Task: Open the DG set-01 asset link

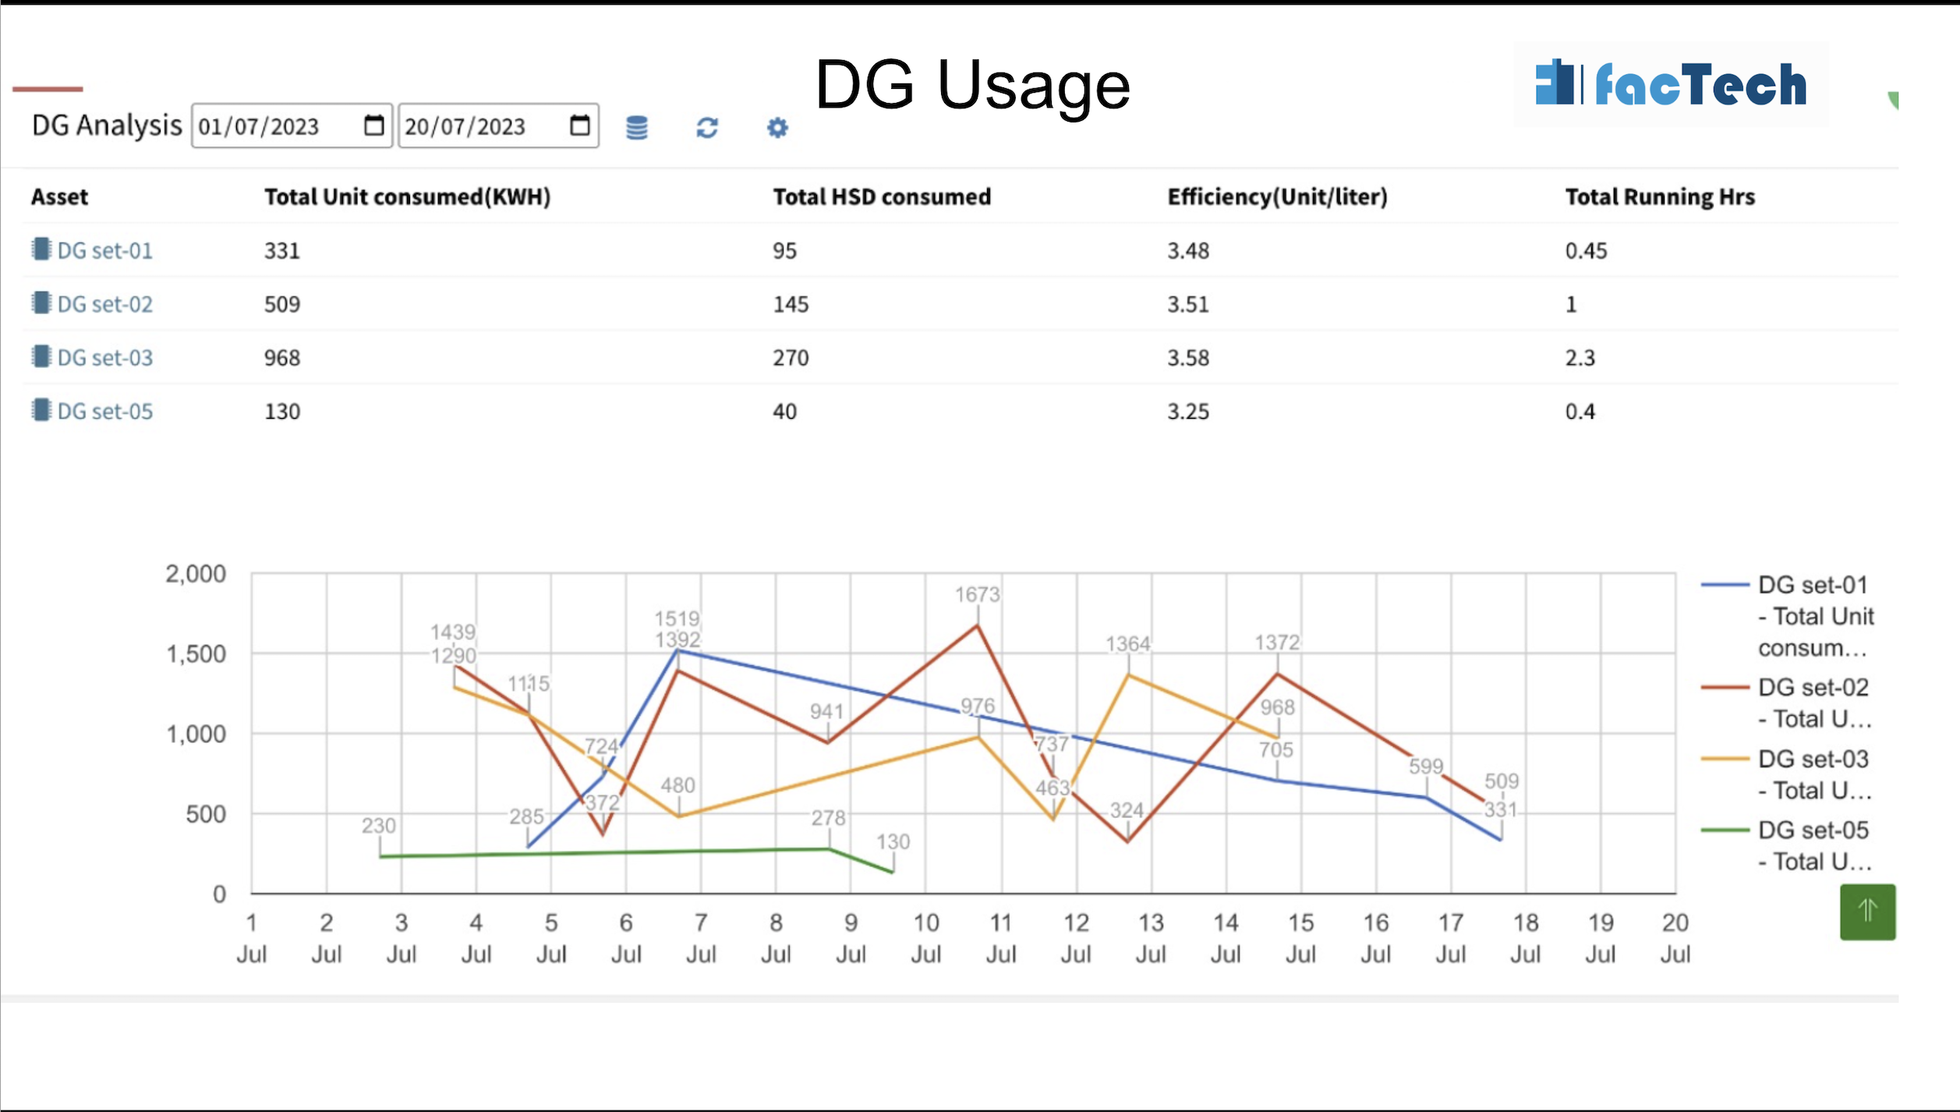Action: pos(104,250)
